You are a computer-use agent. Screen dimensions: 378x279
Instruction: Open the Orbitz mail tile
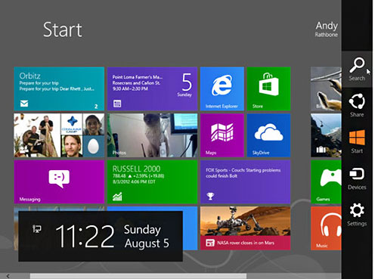(59, 88)
